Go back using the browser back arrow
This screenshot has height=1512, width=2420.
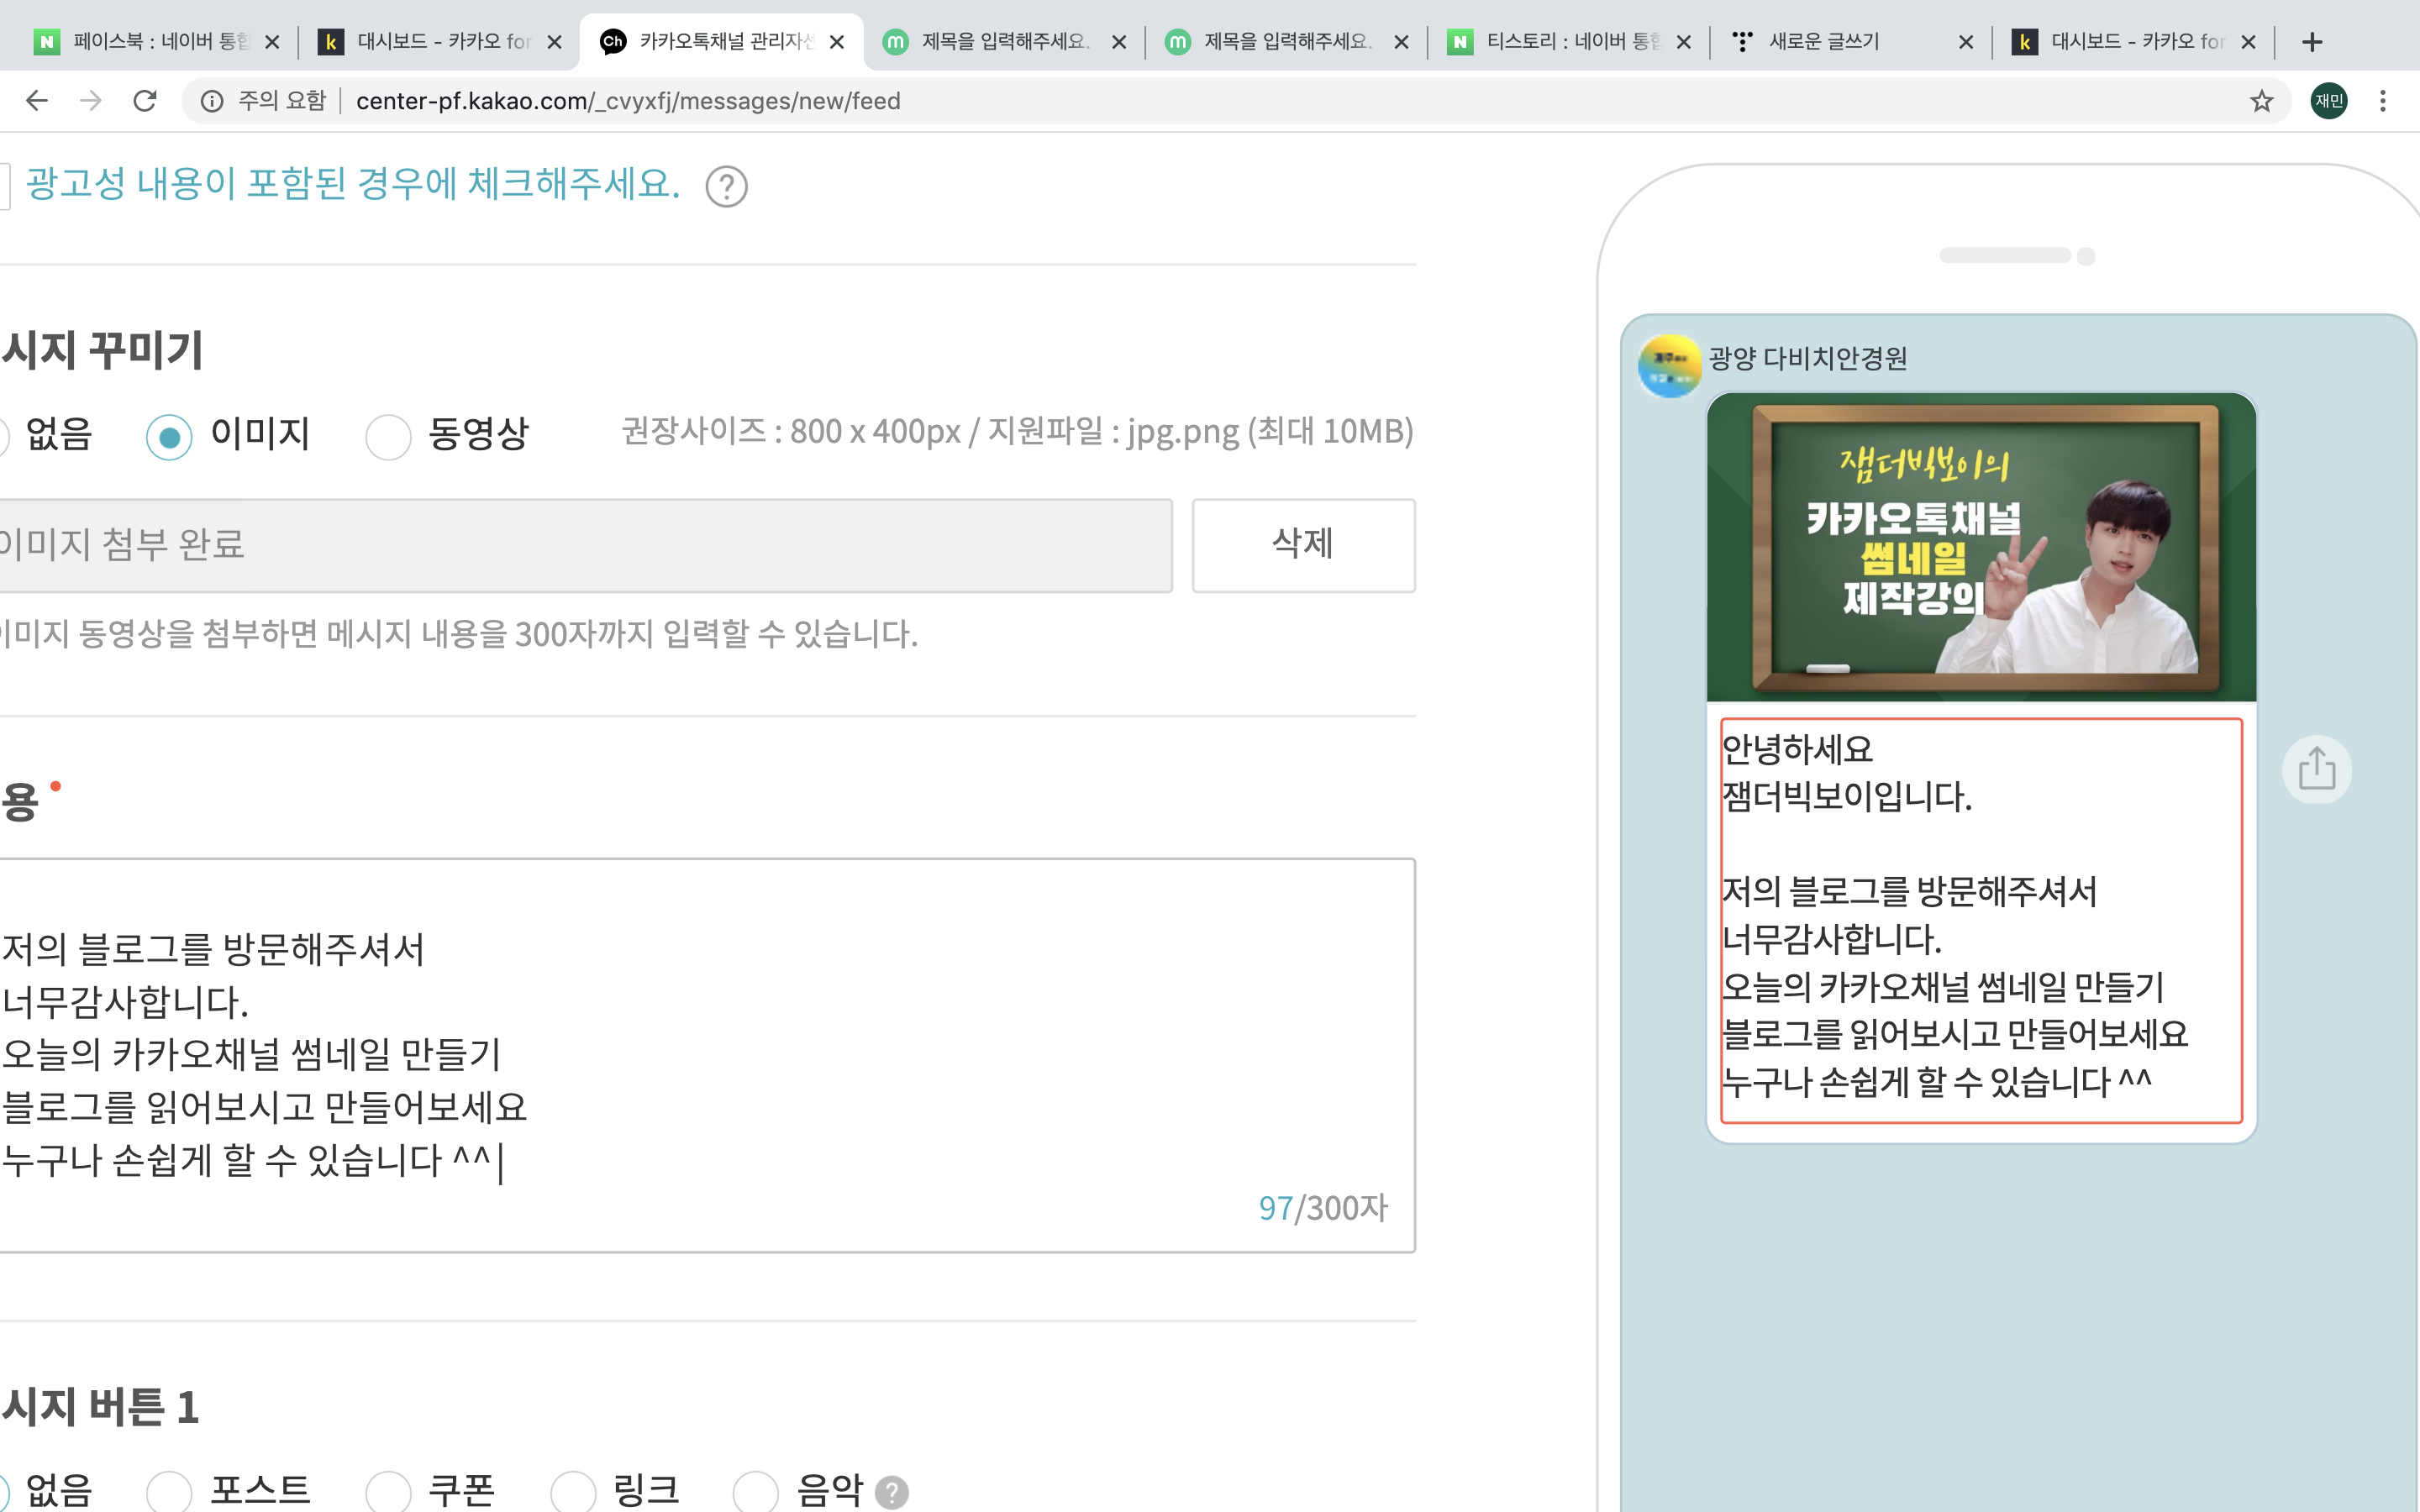pyautogui.click(x=37, y=101)
